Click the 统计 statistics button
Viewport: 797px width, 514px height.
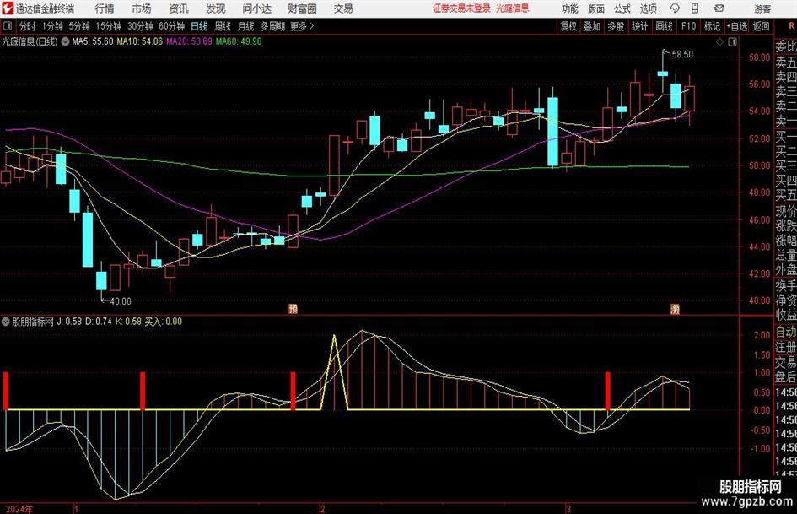tap(640, 26)
